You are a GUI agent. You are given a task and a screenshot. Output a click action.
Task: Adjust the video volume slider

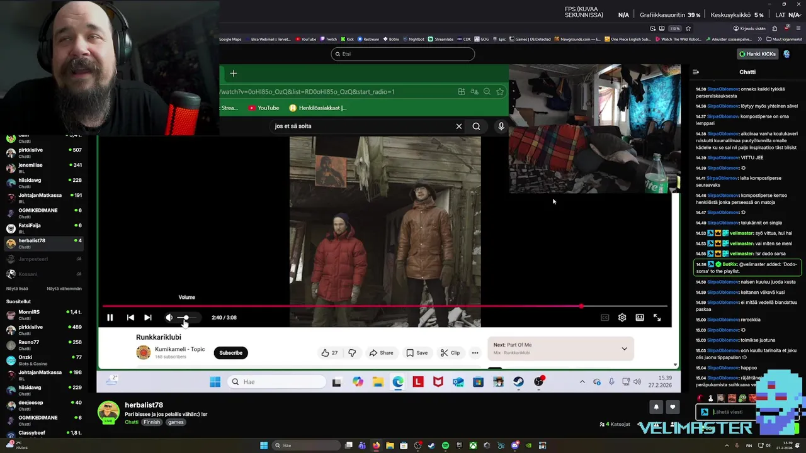tap(189, 318)
